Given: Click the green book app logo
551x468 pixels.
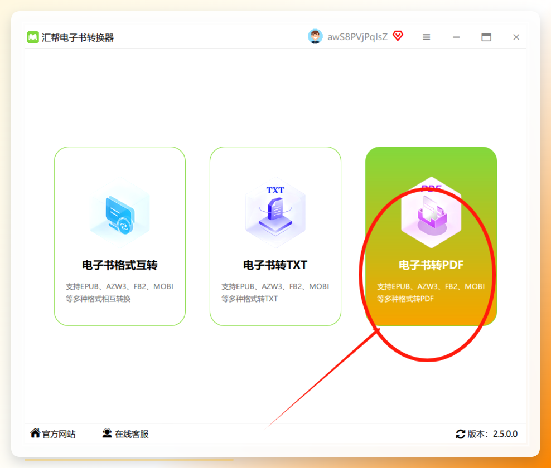Looking at the screenshot, I should pyautogui.click(x=33, y=37).
